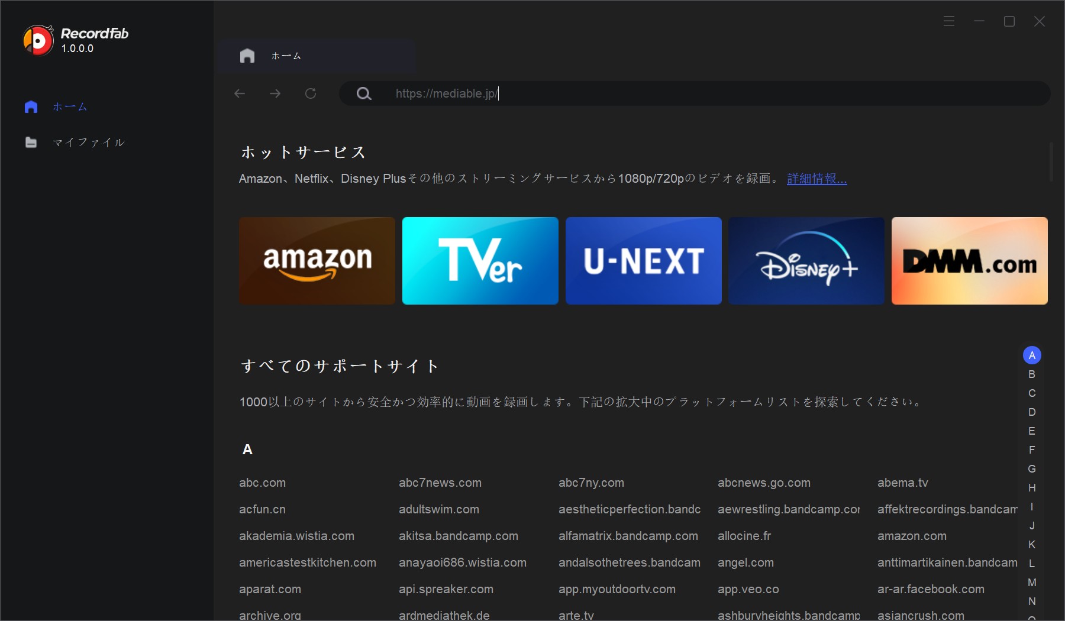Jump to letter D in the alphabet index
The image size is (1065, 621).
(1032, 412)
